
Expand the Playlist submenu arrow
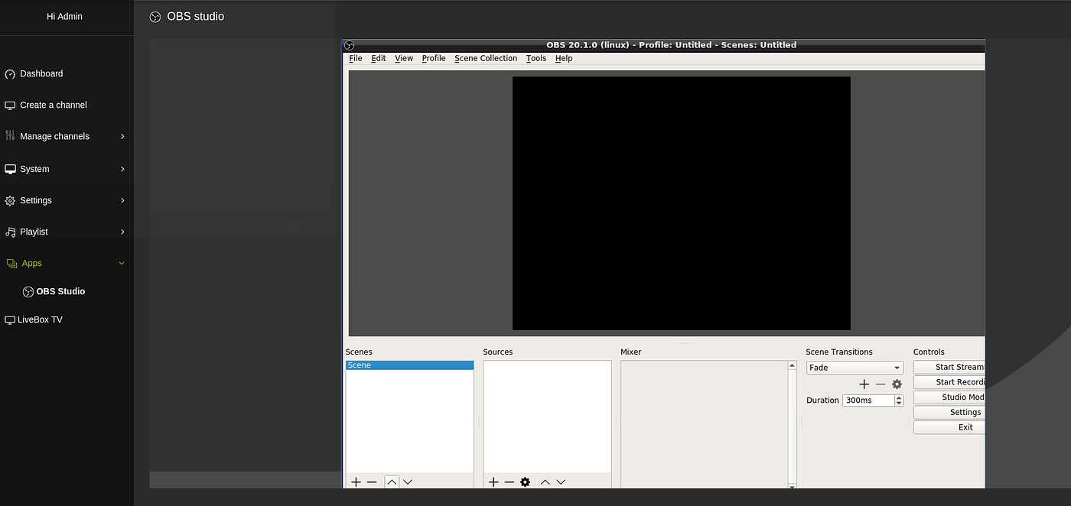tap(122, 232)
